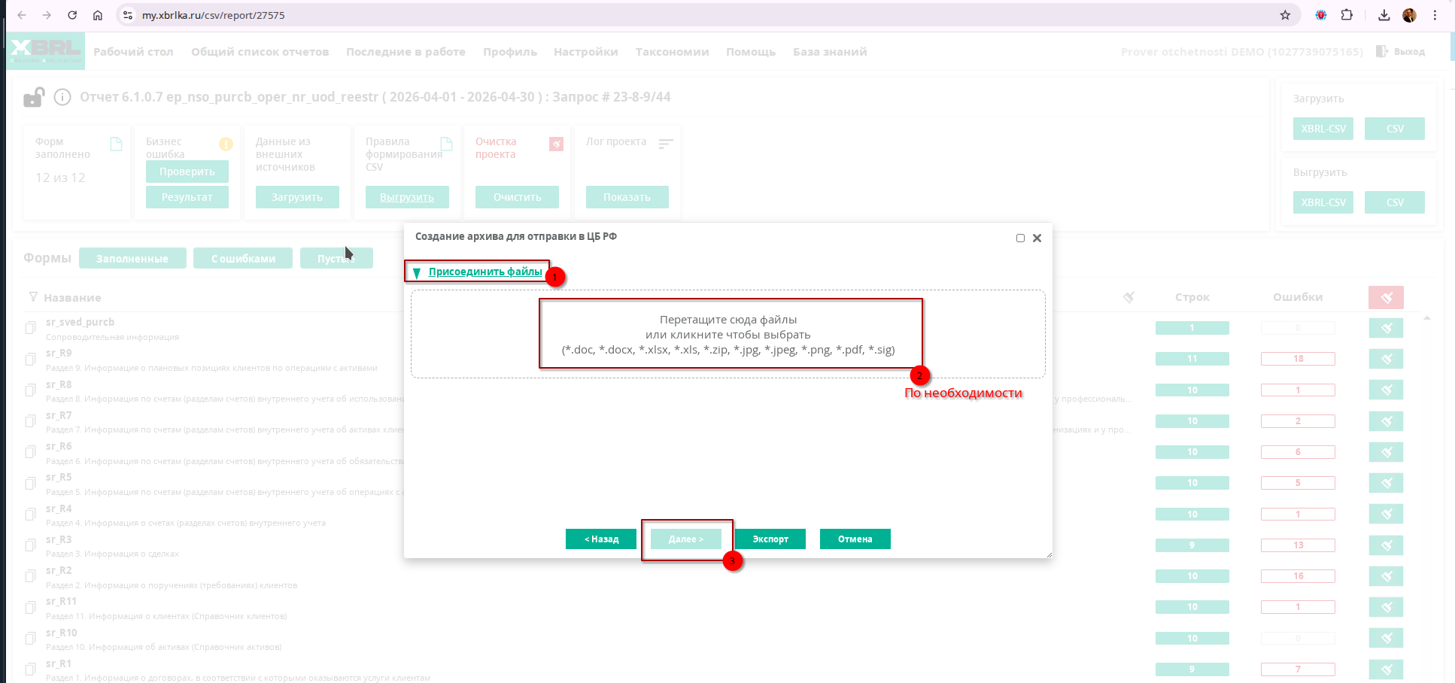The image size is (1455, 683).
Task: Bookmark this page with the star icon
Action: [1285, 15]
